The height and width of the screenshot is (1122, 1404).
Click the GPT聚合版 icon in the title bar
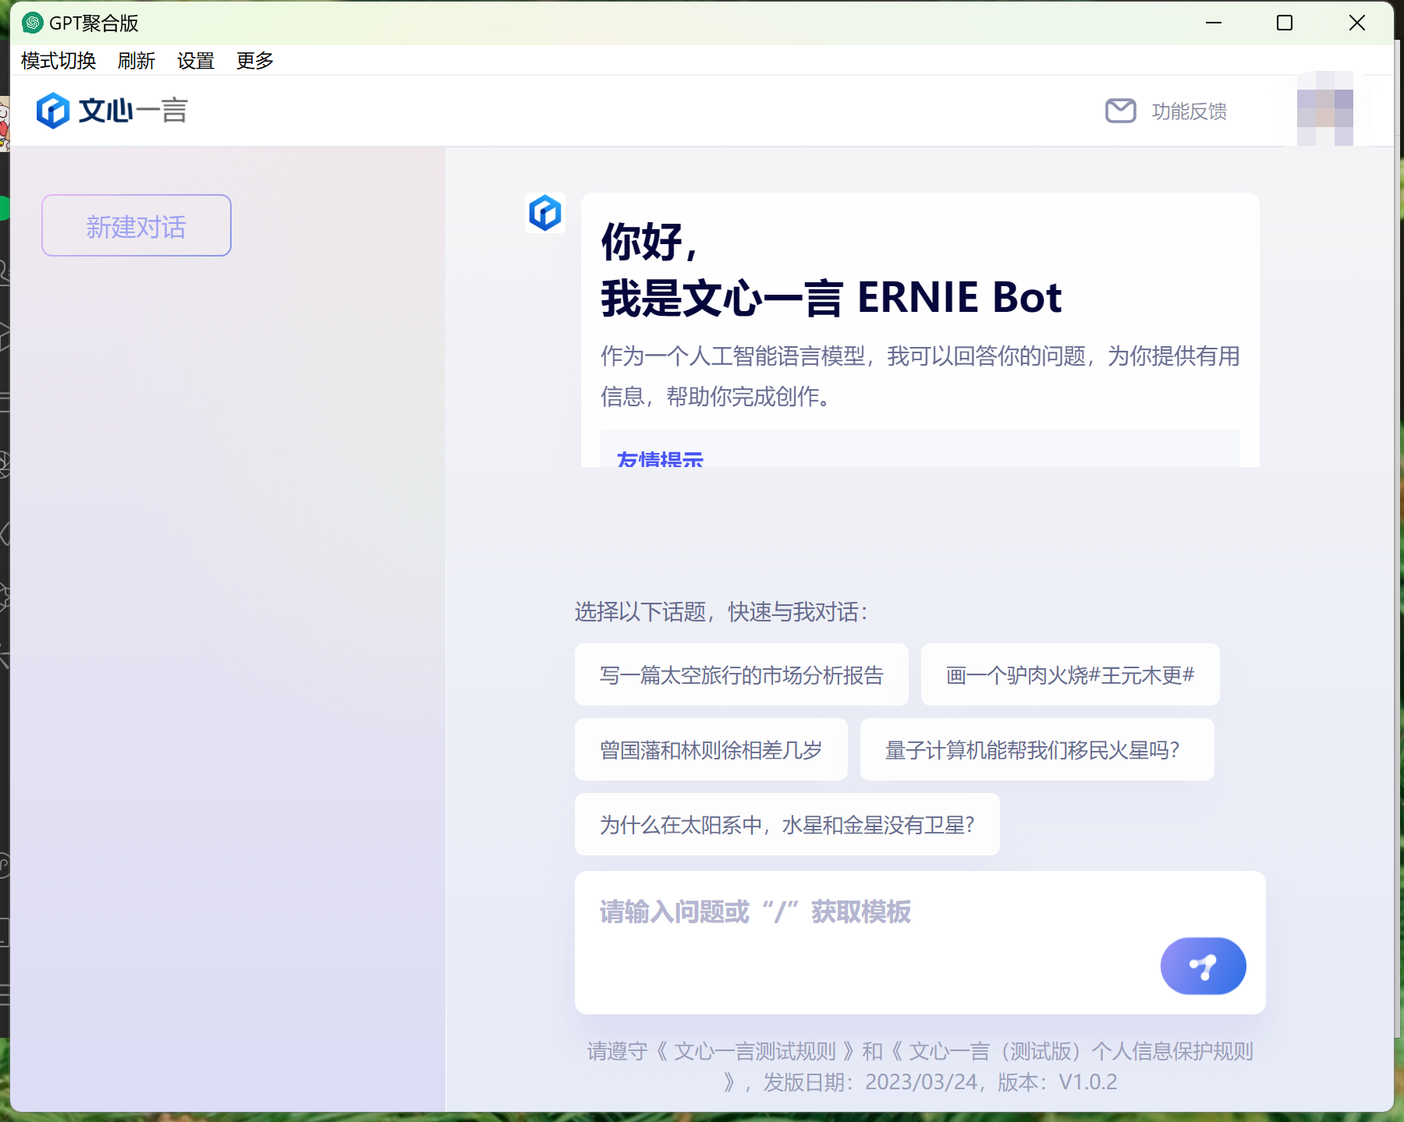coord(31,23)
